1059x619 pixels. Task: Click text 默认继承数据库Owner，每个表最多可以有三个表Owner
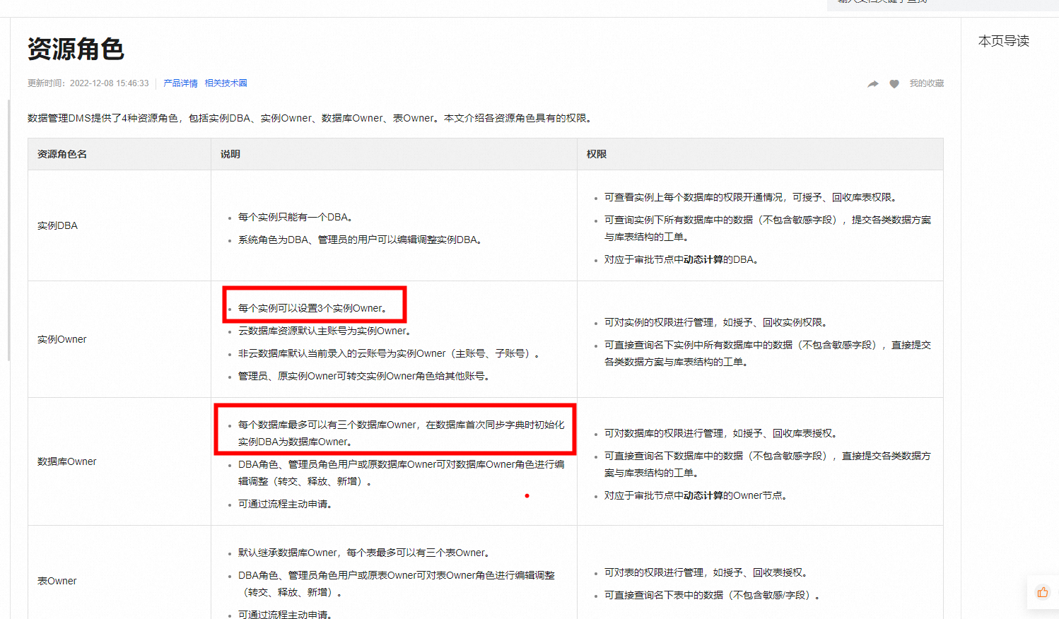click(x=363, y=553)
